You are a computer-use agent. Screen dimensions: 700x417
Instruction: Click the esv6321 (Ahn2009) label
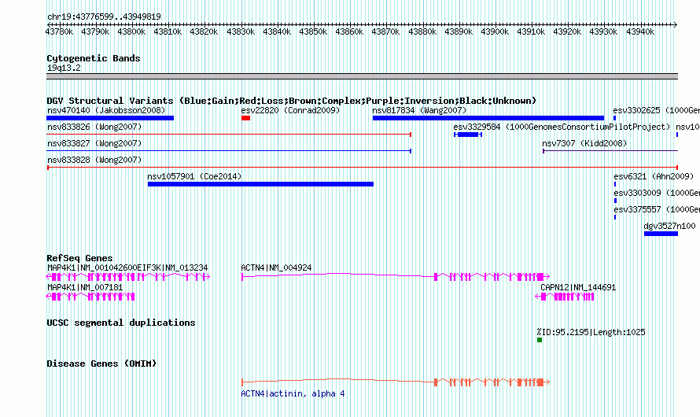[x=654, y=176]
